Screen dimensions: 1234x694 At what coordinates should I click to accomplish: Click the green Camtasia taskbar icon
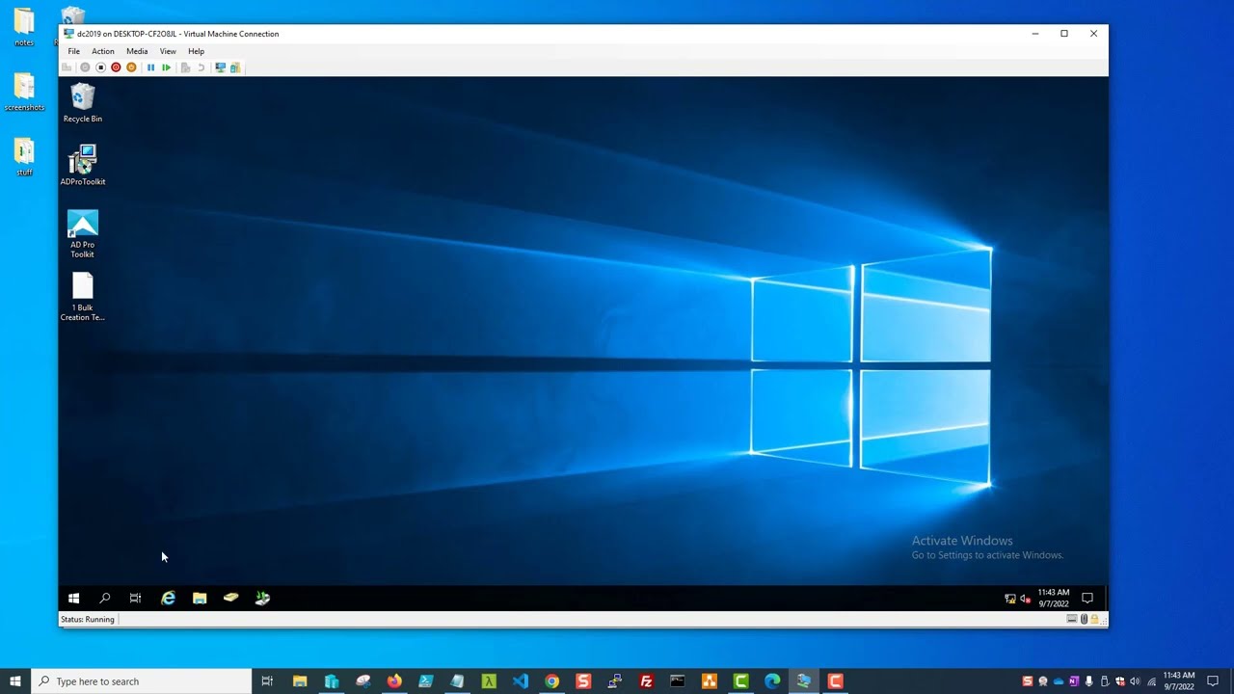pyautogui.click(x=740, y=681)
